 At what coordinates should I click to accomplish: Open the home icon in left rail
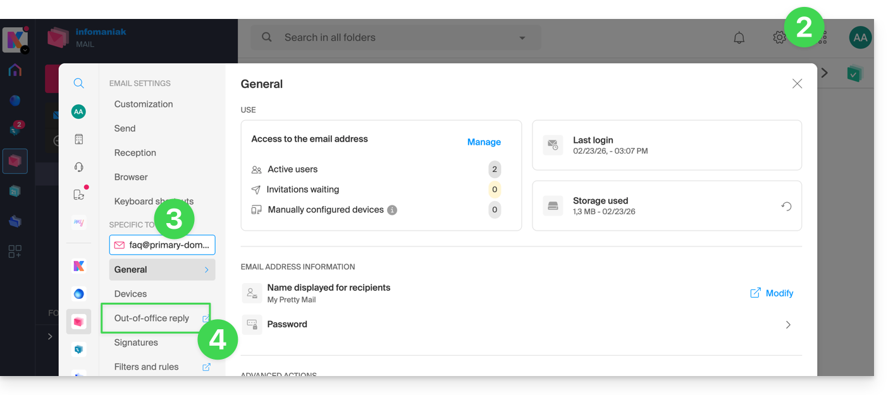(15, 70)
